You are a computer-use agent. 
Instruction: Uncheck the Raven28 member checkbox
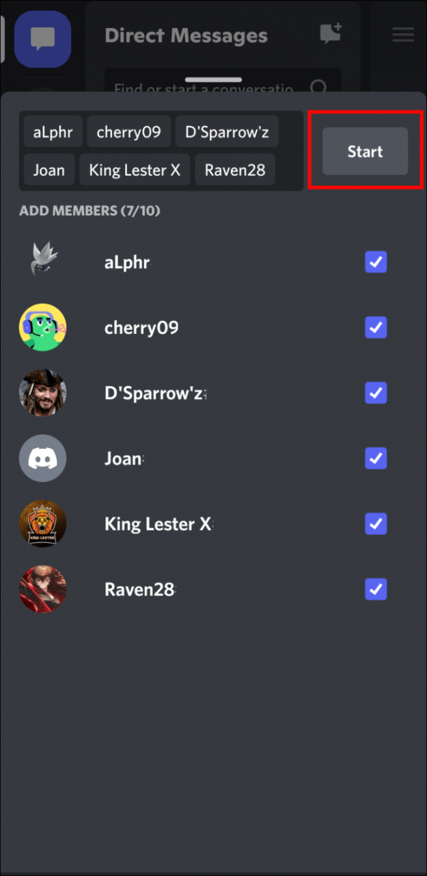[x=376, y=589]
